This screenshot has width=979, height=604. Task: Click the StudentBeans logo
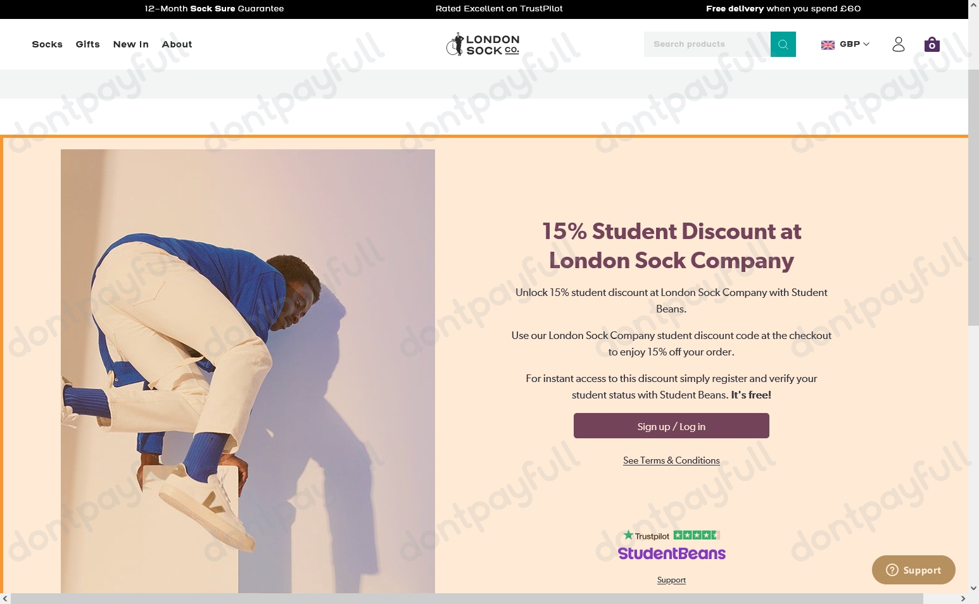pyautogui.click(x=671, y=553)
